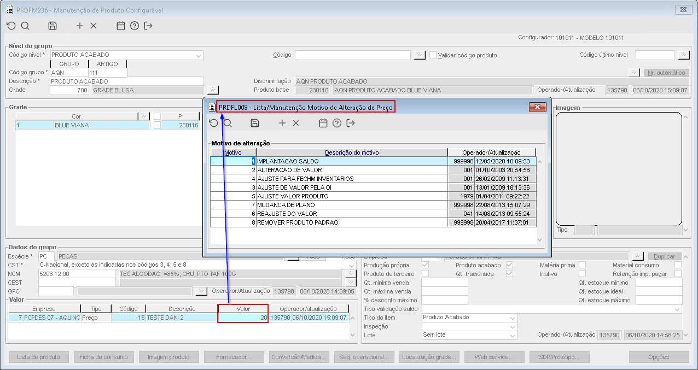Enable the Validar código produto checkbox

433,55
